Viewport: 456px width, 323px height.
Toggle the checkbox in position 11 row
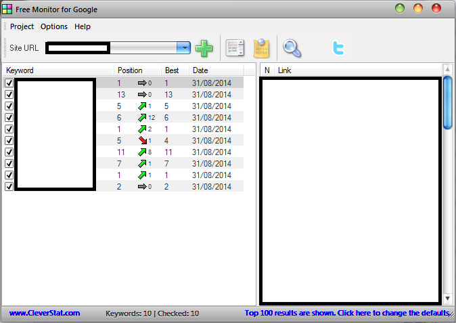[x=9, y=152]
